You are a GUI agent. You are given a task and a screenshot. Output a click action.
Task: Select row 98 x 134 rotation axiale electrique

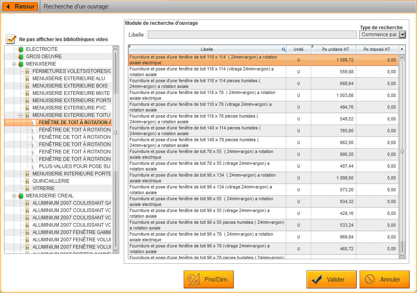point(263,178)
